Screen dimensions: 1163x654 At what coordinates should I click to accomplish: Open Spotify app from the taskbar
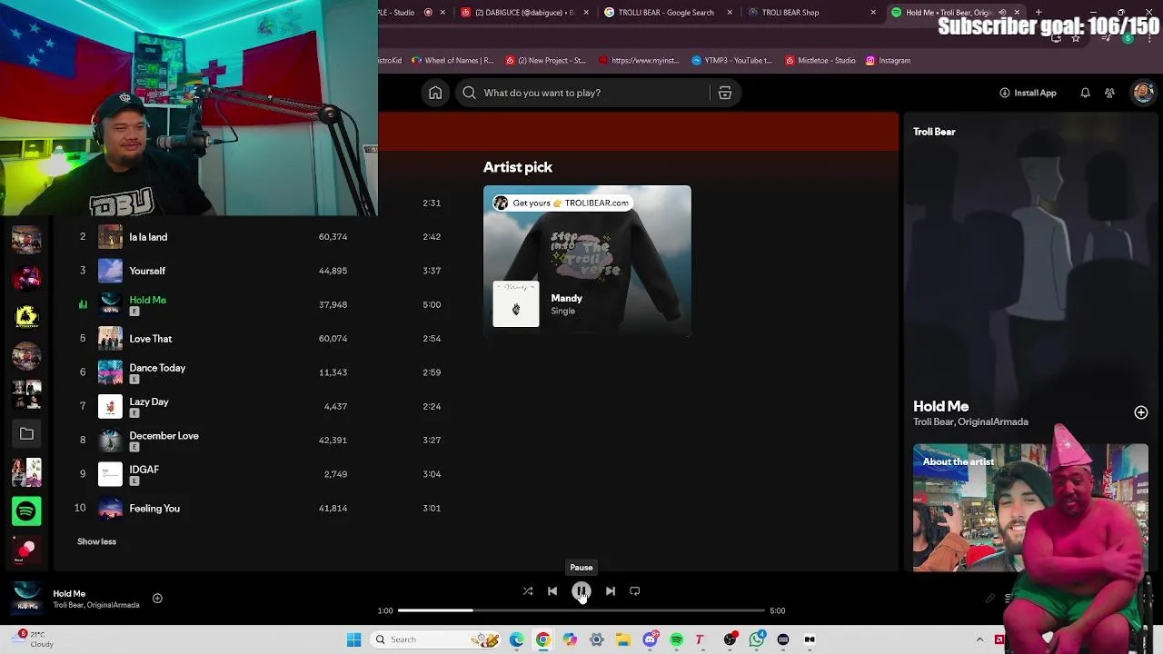(x=677, y=639)
